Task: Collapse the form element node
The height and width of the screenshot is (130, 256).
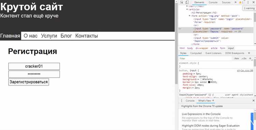Action: coord(189,16)
